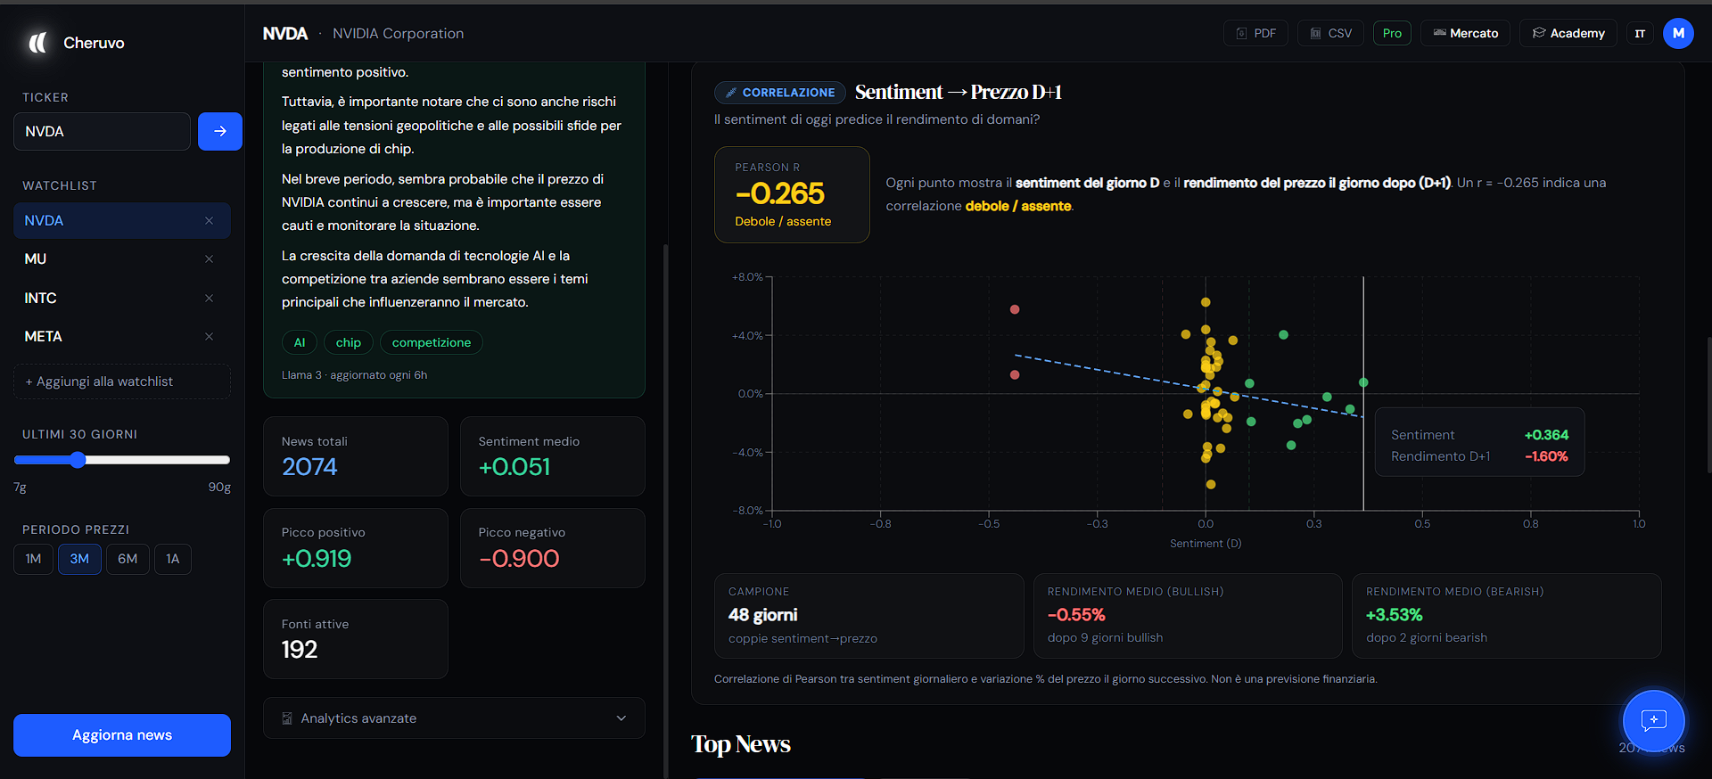
Task: Open MU in the watchlist
Action: coord(36,259)
